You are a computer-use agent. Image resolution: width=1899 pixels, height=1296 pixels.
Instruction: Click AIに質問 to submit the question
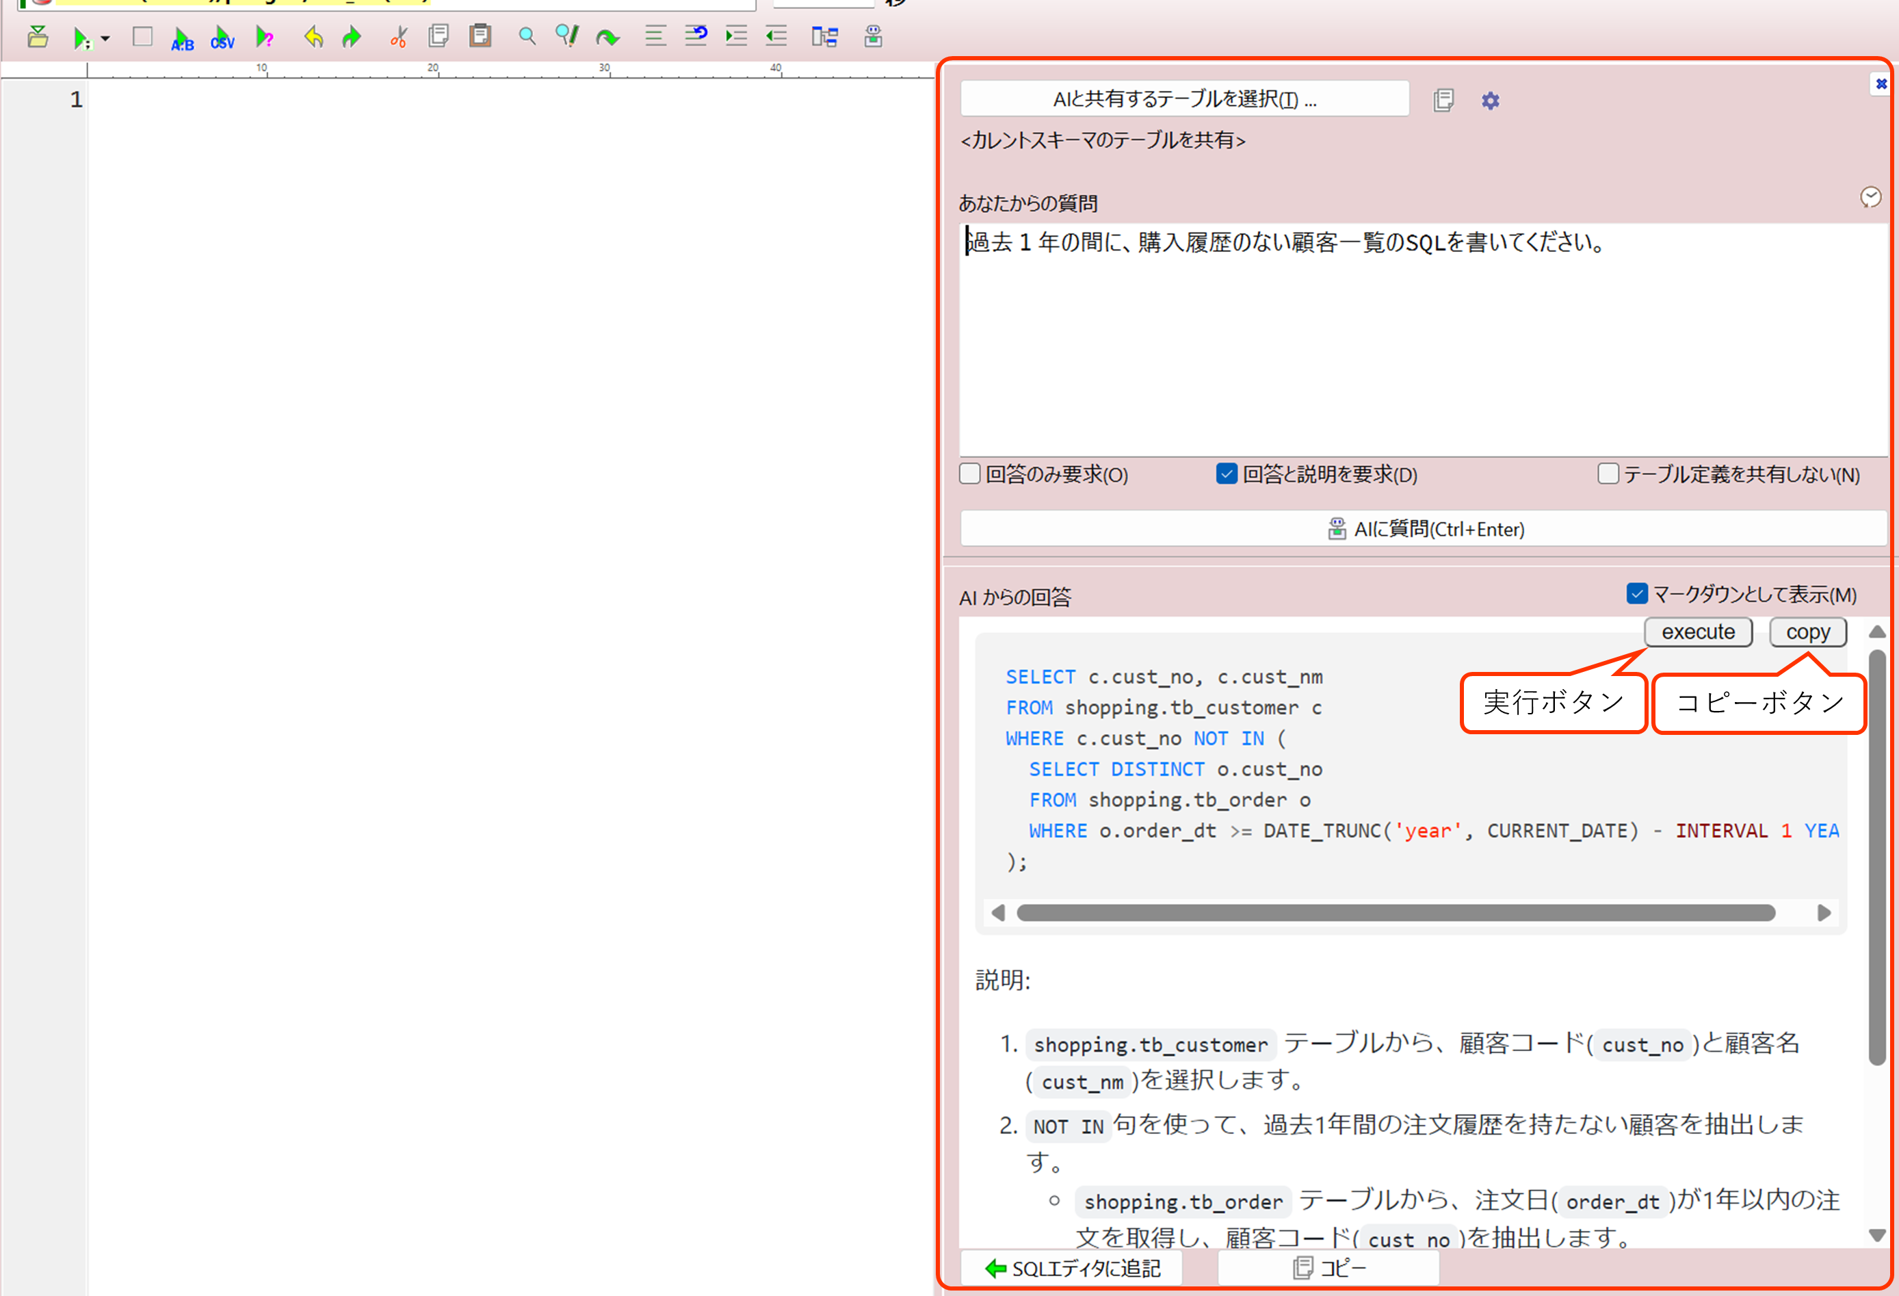click(x=1425, y=528)
